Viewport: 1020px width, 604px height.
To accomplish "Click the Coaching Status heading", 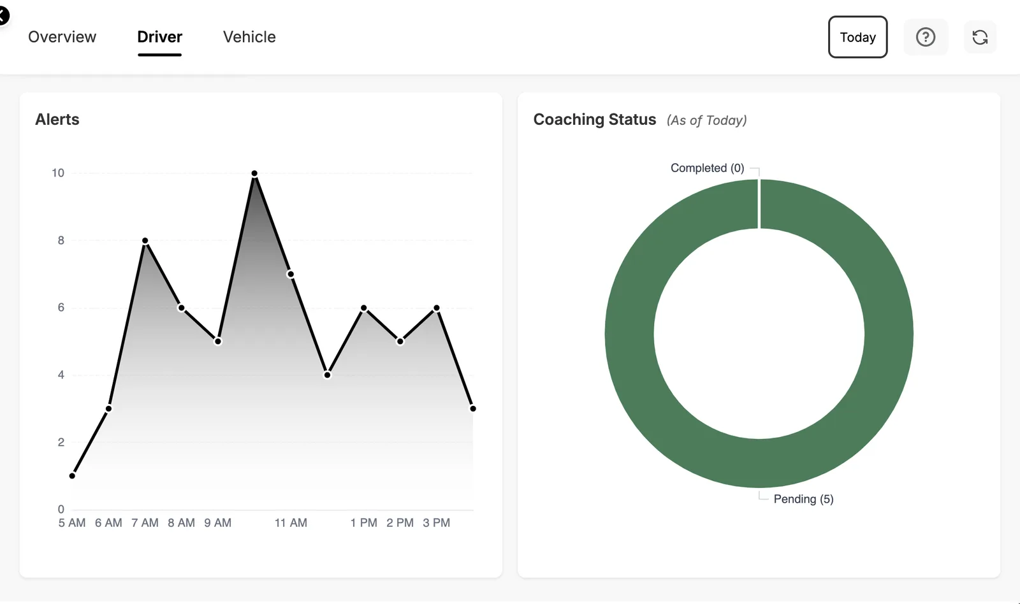I will pos(594,120).
